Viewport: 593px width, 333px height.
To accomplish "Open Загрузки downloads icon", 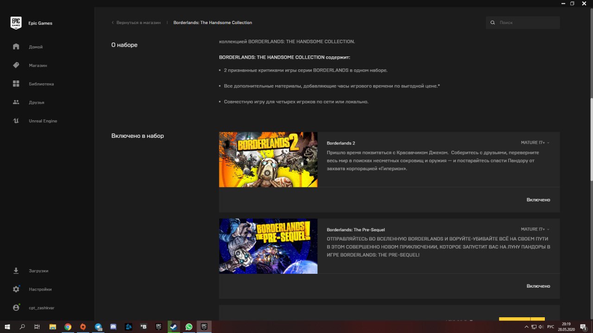I will (16, 271).
